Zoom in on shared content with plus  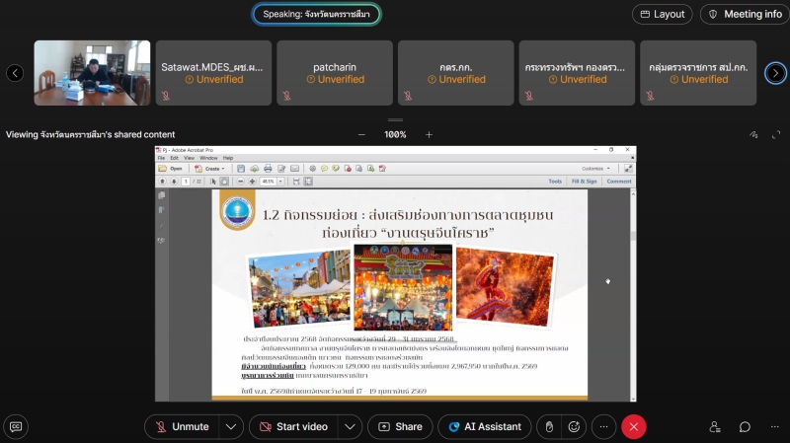[429, 134]
